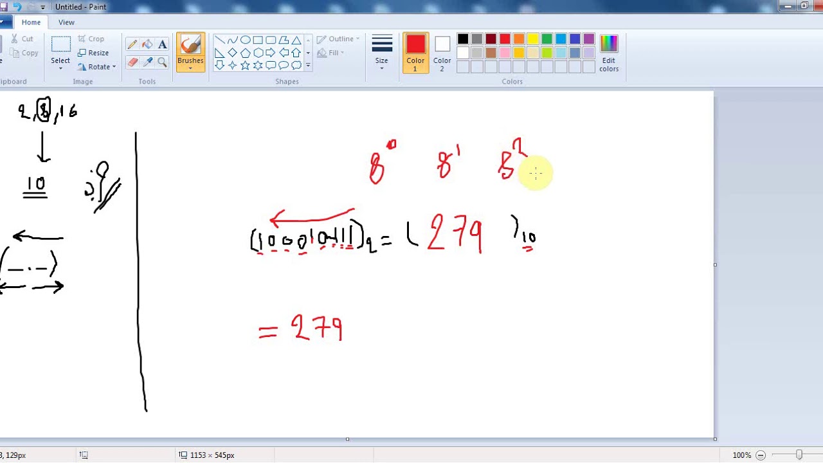Select the Eraser tool
The image size is (823, 463).
pyautogui.click(x=132, y=62)
